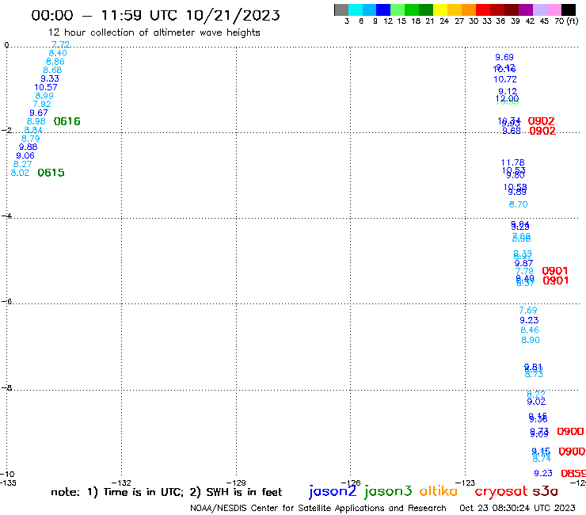The height and width of the screenshot is (515, 586).
Task: Click the wave height value 7.72
Action: pos(60,44)
